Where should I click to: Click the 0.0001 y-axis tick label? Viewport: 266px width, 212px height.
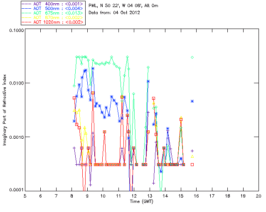click(x=16, y=190)
